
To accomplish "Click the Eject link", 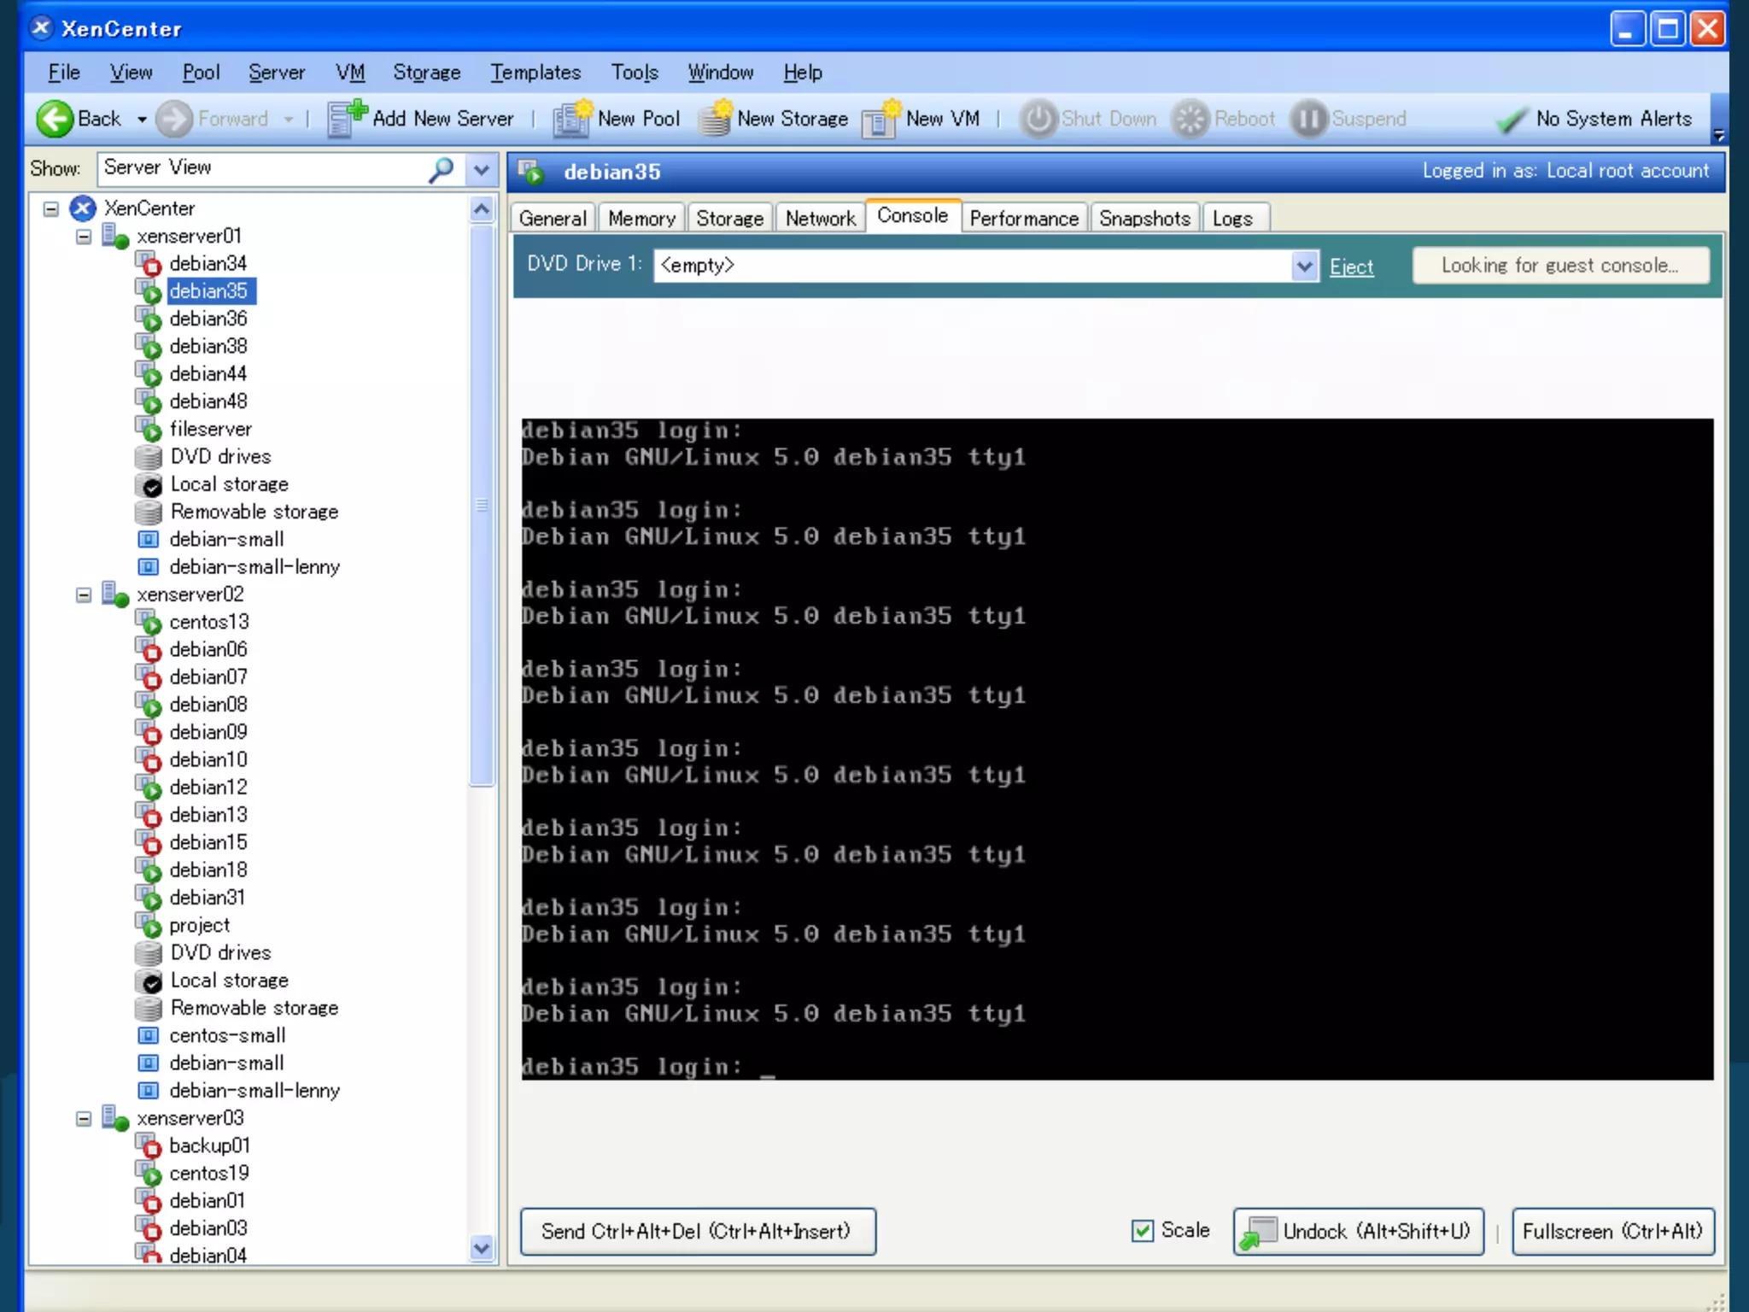I will [x=1351, y=267].
